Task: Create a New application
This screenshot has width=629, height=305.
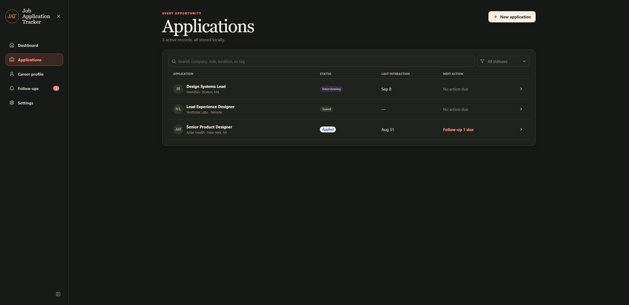Action: tap(512, 17)
